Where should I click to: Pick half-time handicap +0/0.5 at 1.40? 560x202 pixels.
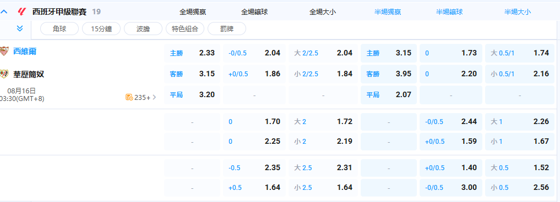click(x=451, y=168)
